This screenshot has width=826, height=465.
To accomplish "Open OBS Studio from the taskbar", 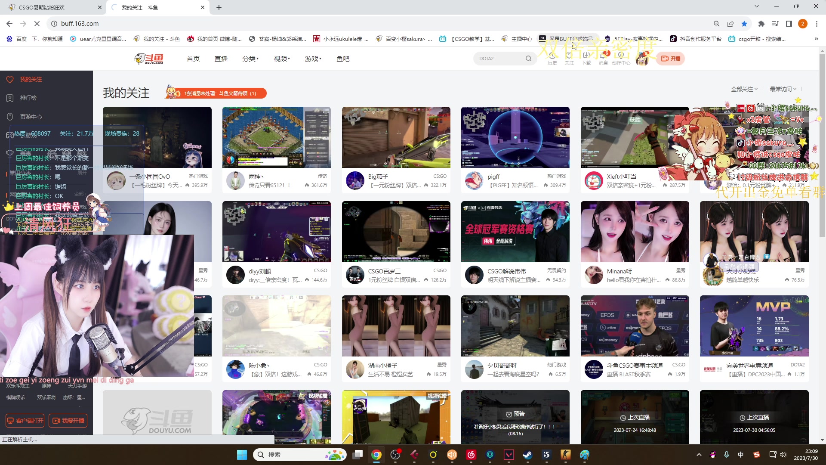I will [x=395, y=455].
